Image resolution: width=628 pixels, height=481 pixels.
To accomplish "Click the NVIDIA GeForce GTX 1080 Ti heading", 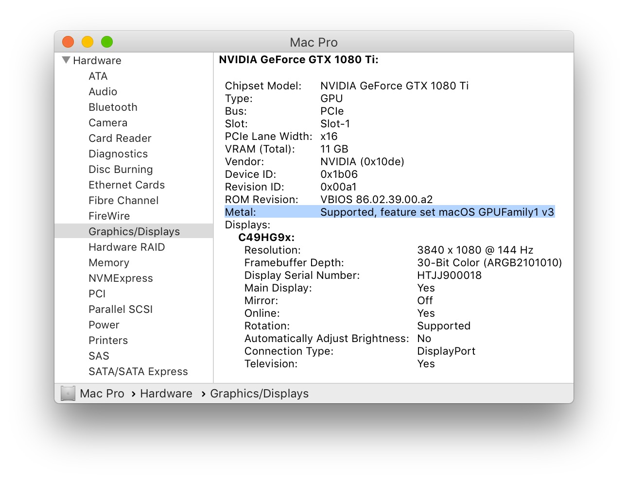I will (x=298, y=60).
